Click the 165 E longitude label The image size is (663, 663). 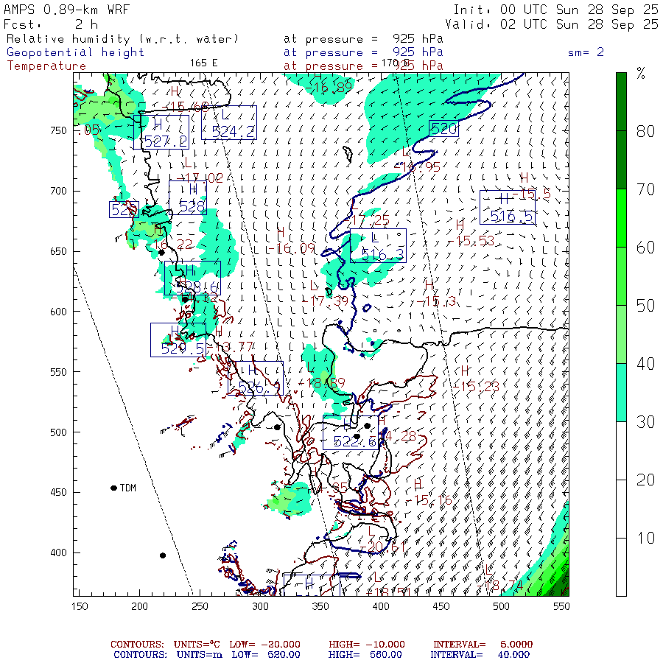[x=203, y=63]
